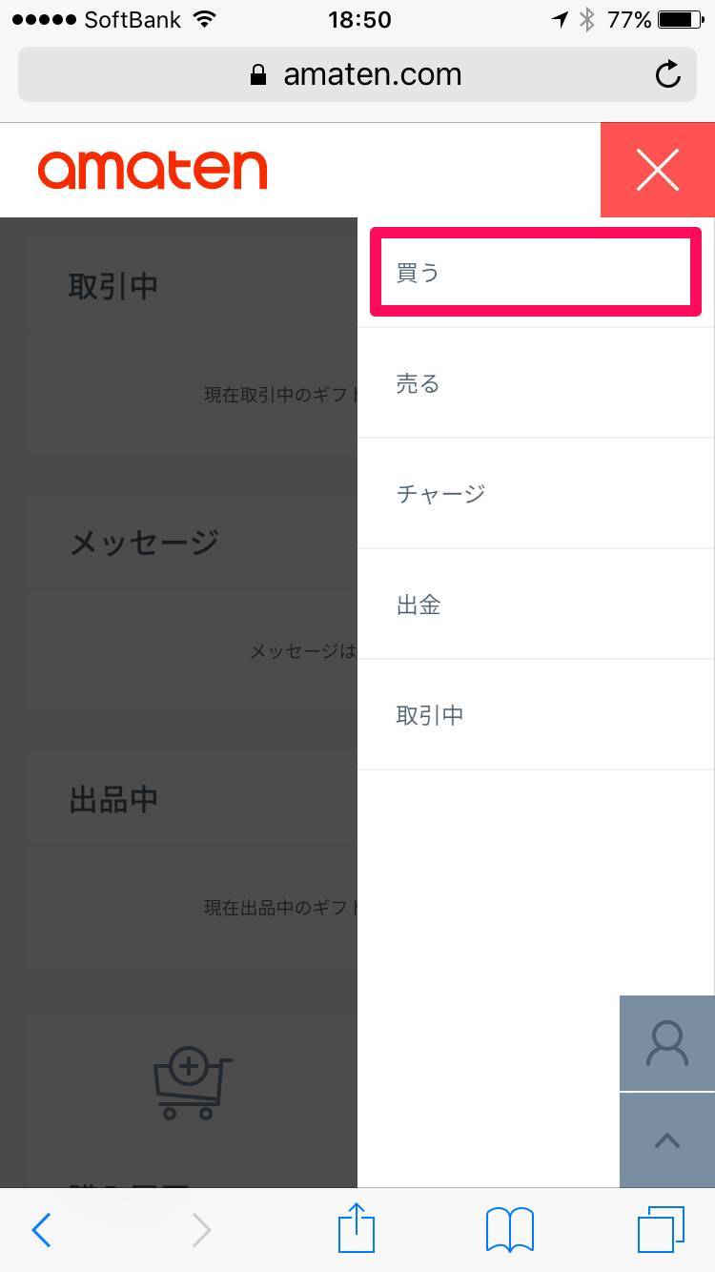Close the side menu with X button

pyautogui.click(x=658, y=170)
